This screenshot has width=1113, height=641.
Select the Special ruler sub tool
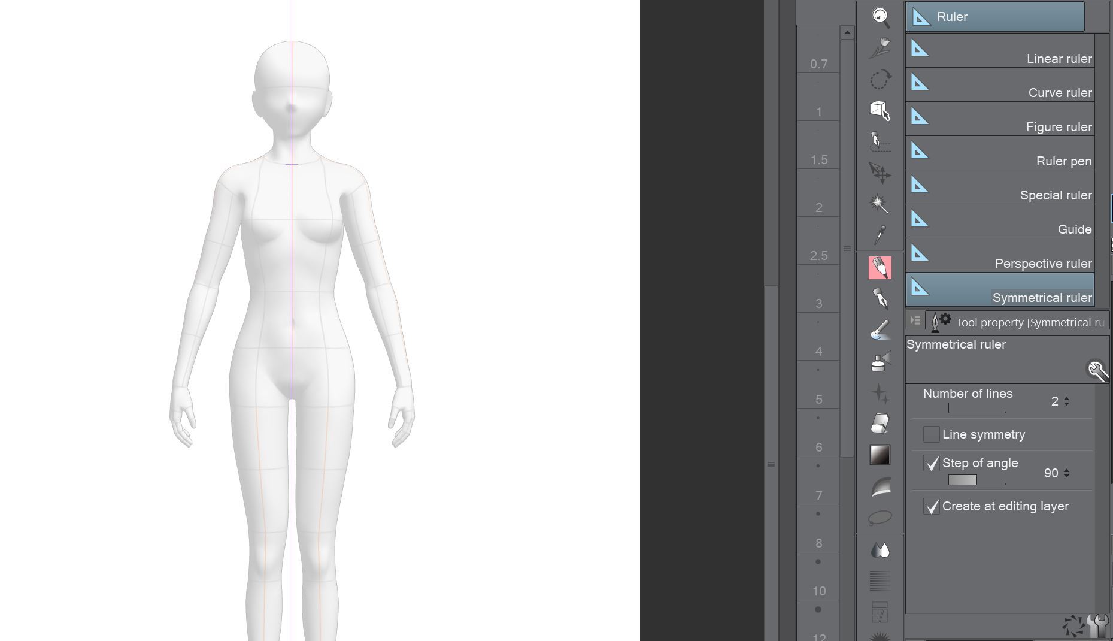pyautogui.click(x=1000, y=187)
